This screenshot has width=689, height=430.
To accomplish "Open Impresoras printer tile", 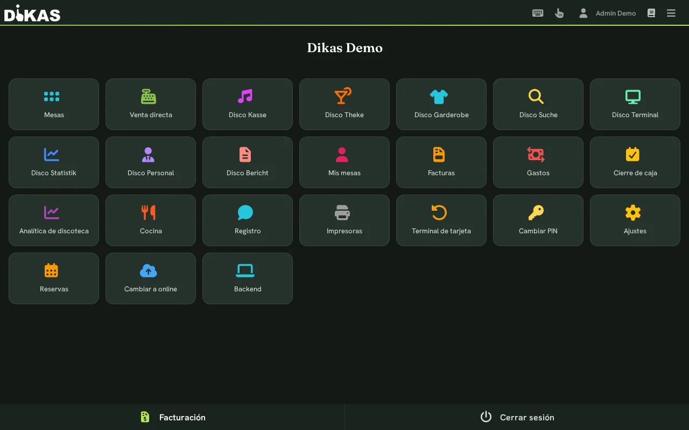I will point(344,220).
